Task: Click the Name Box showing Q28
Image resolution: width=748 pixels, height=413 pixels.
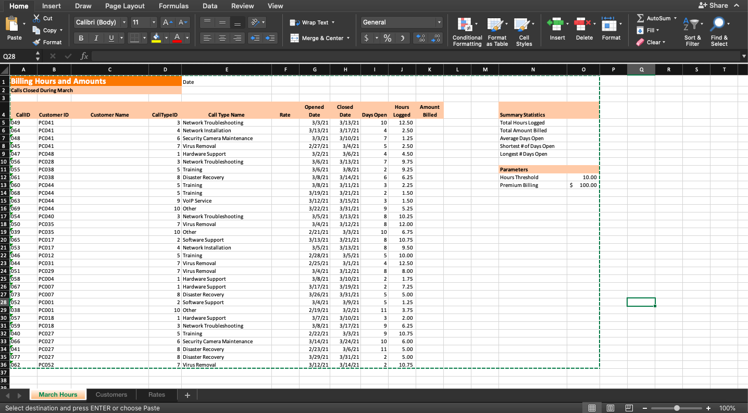Action: (x=16, y=56)
